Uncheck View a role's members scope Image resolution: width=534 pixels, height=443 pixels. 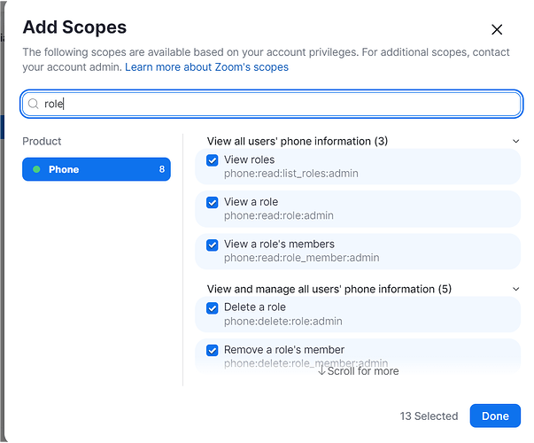click(x=213, y=245)
